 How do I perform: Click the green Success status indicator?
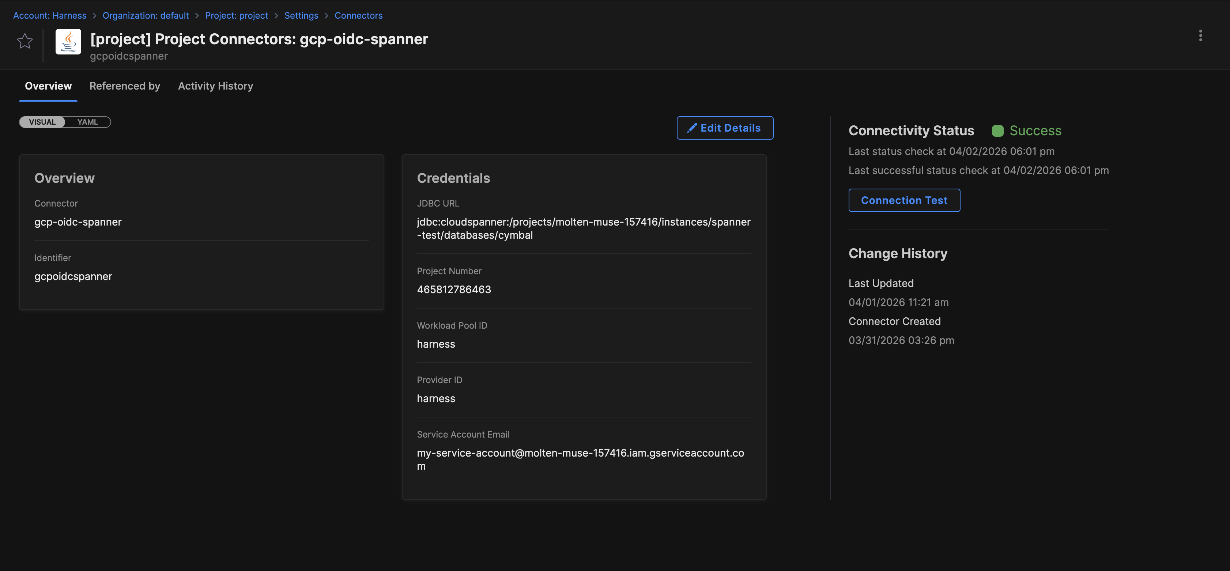coord(997,131)
